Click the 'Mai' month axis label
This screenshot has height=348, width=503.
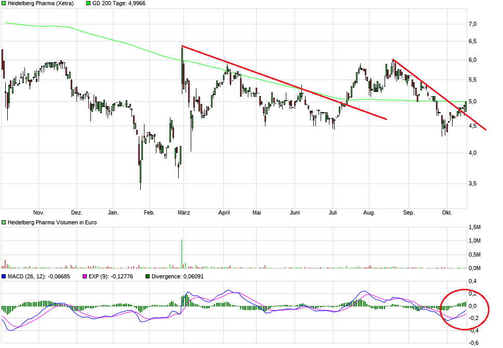pos(257,212)
